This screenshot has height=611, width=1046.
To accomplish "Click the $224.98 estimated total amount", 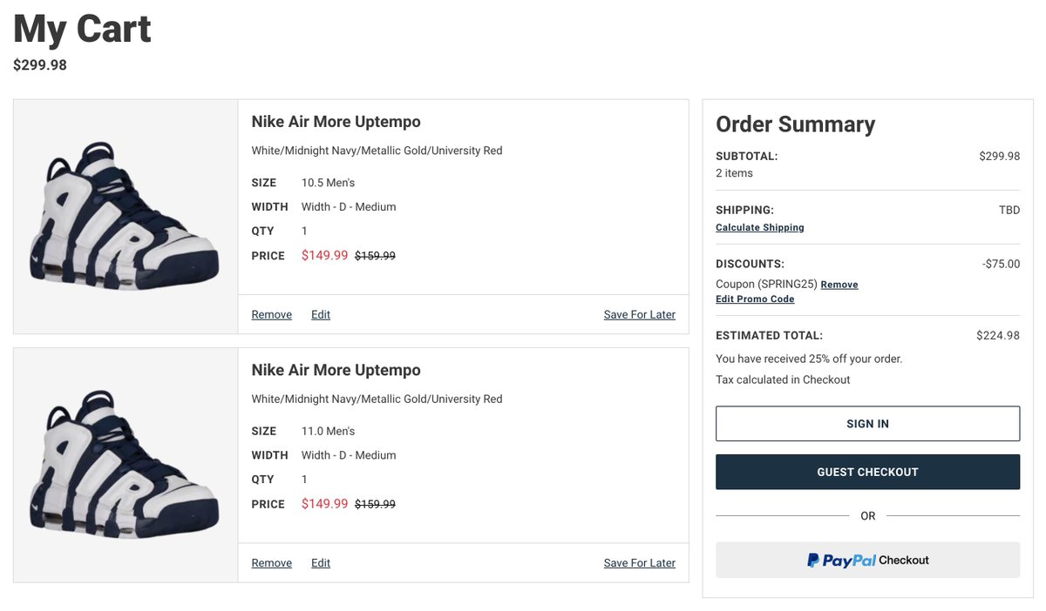I will click(997, 335).
